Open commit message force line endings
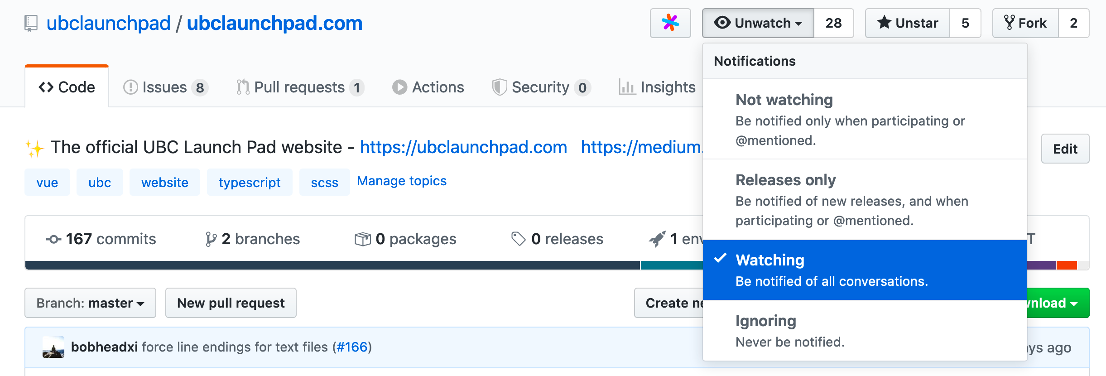The width and height of the screenshot is (1106, 376). coord(235,347)
